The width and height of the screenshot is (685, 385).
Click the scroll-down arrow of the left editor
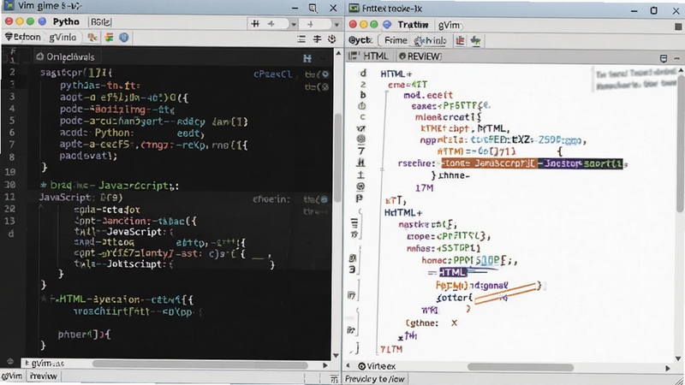336,355
